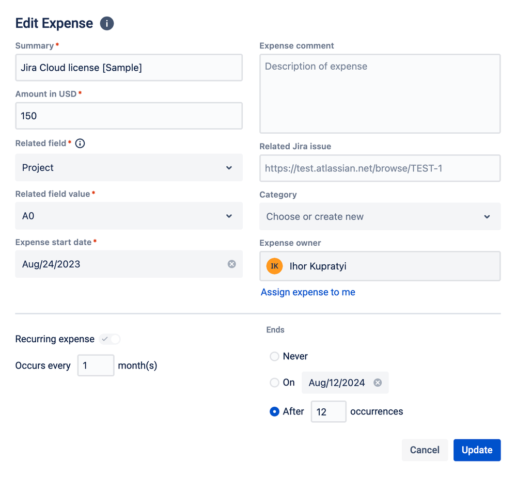Click the Summary label
The image size is (516, 477).
35,46
